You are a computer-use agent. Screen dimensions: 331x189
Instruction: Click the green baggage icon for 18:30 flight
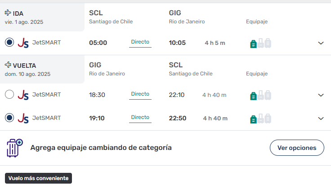coord(253,96)
